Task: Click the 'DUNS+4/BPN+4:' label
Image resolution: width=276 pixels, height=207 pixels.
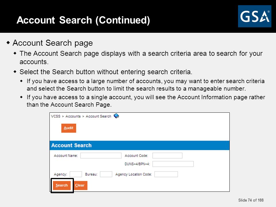Action: [137, 164]
